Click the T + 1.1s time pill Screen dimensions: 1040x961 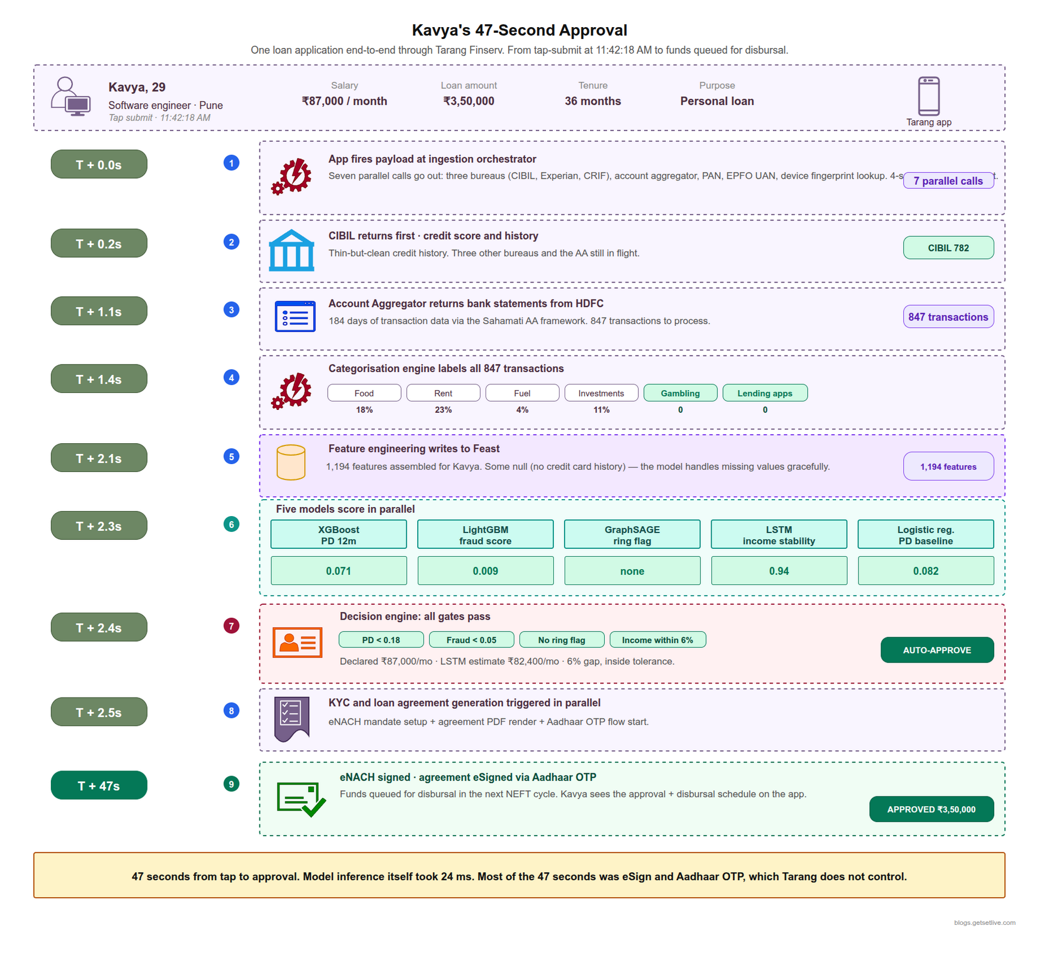click(x=99, y=311)
